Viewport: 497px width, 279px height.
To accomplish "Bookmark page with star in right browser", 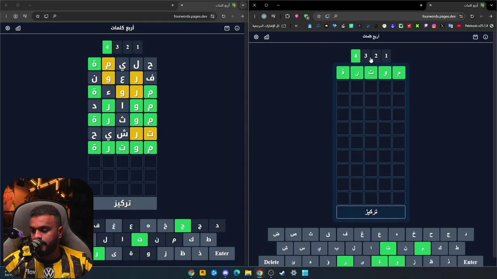I will tap(319, 16).
